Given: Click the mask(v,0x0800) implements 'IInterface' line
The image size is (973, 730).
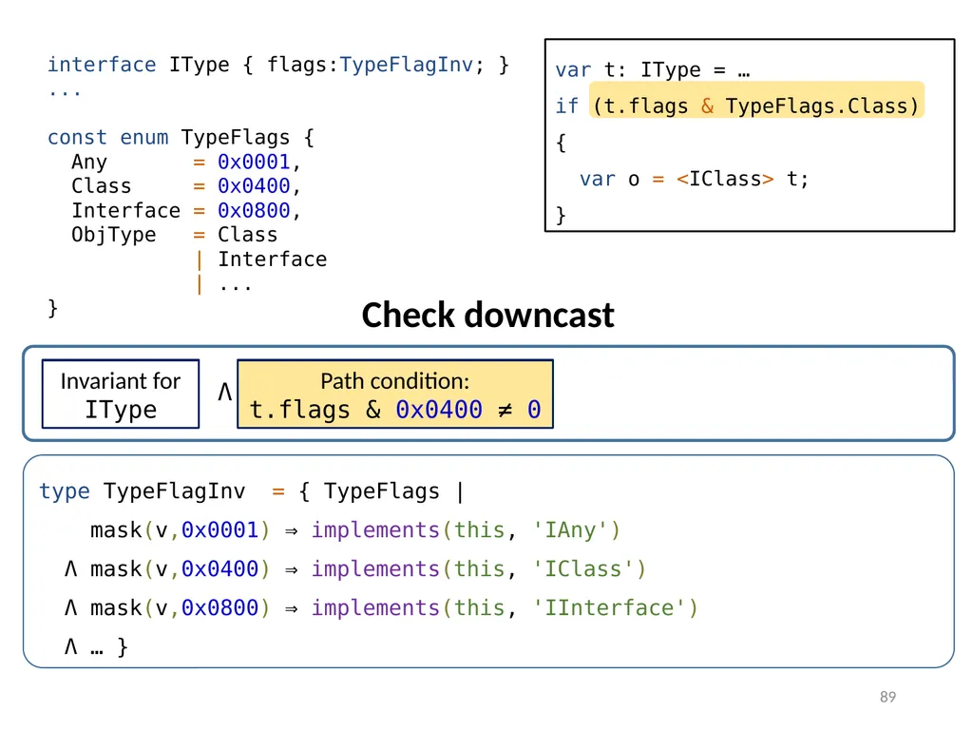Looking at the screenshot, I should tap(381, 607).
